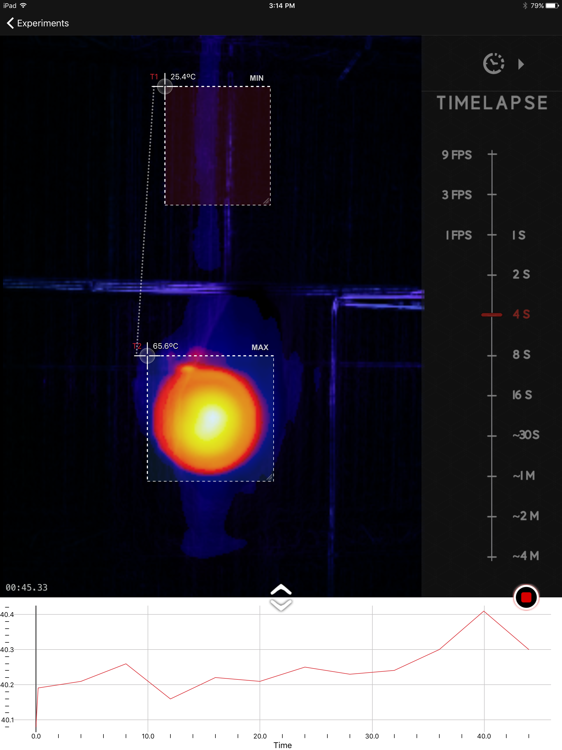Tap the T2 crosshair handle
The width and height of the screenshot is (562, 750).
coord(147,356)
